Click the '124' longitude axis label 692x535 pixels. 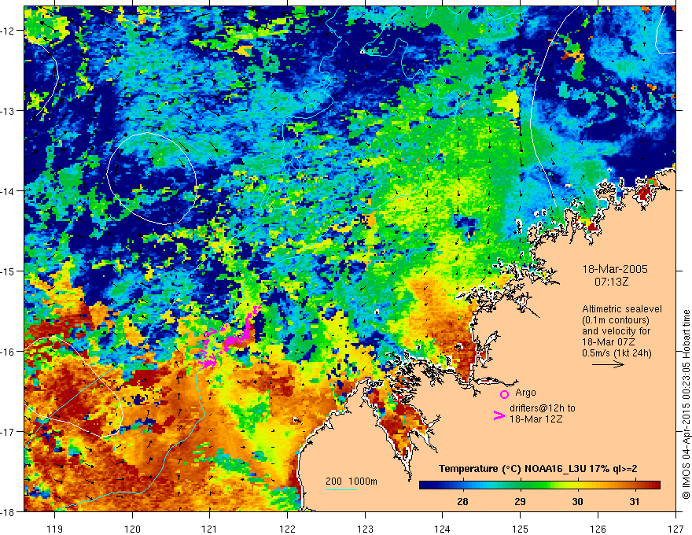pyautogui.click(x=443, y=529)
